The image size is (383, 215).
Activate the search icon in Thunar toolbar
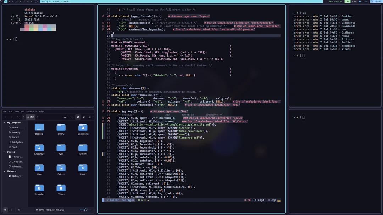71,117
